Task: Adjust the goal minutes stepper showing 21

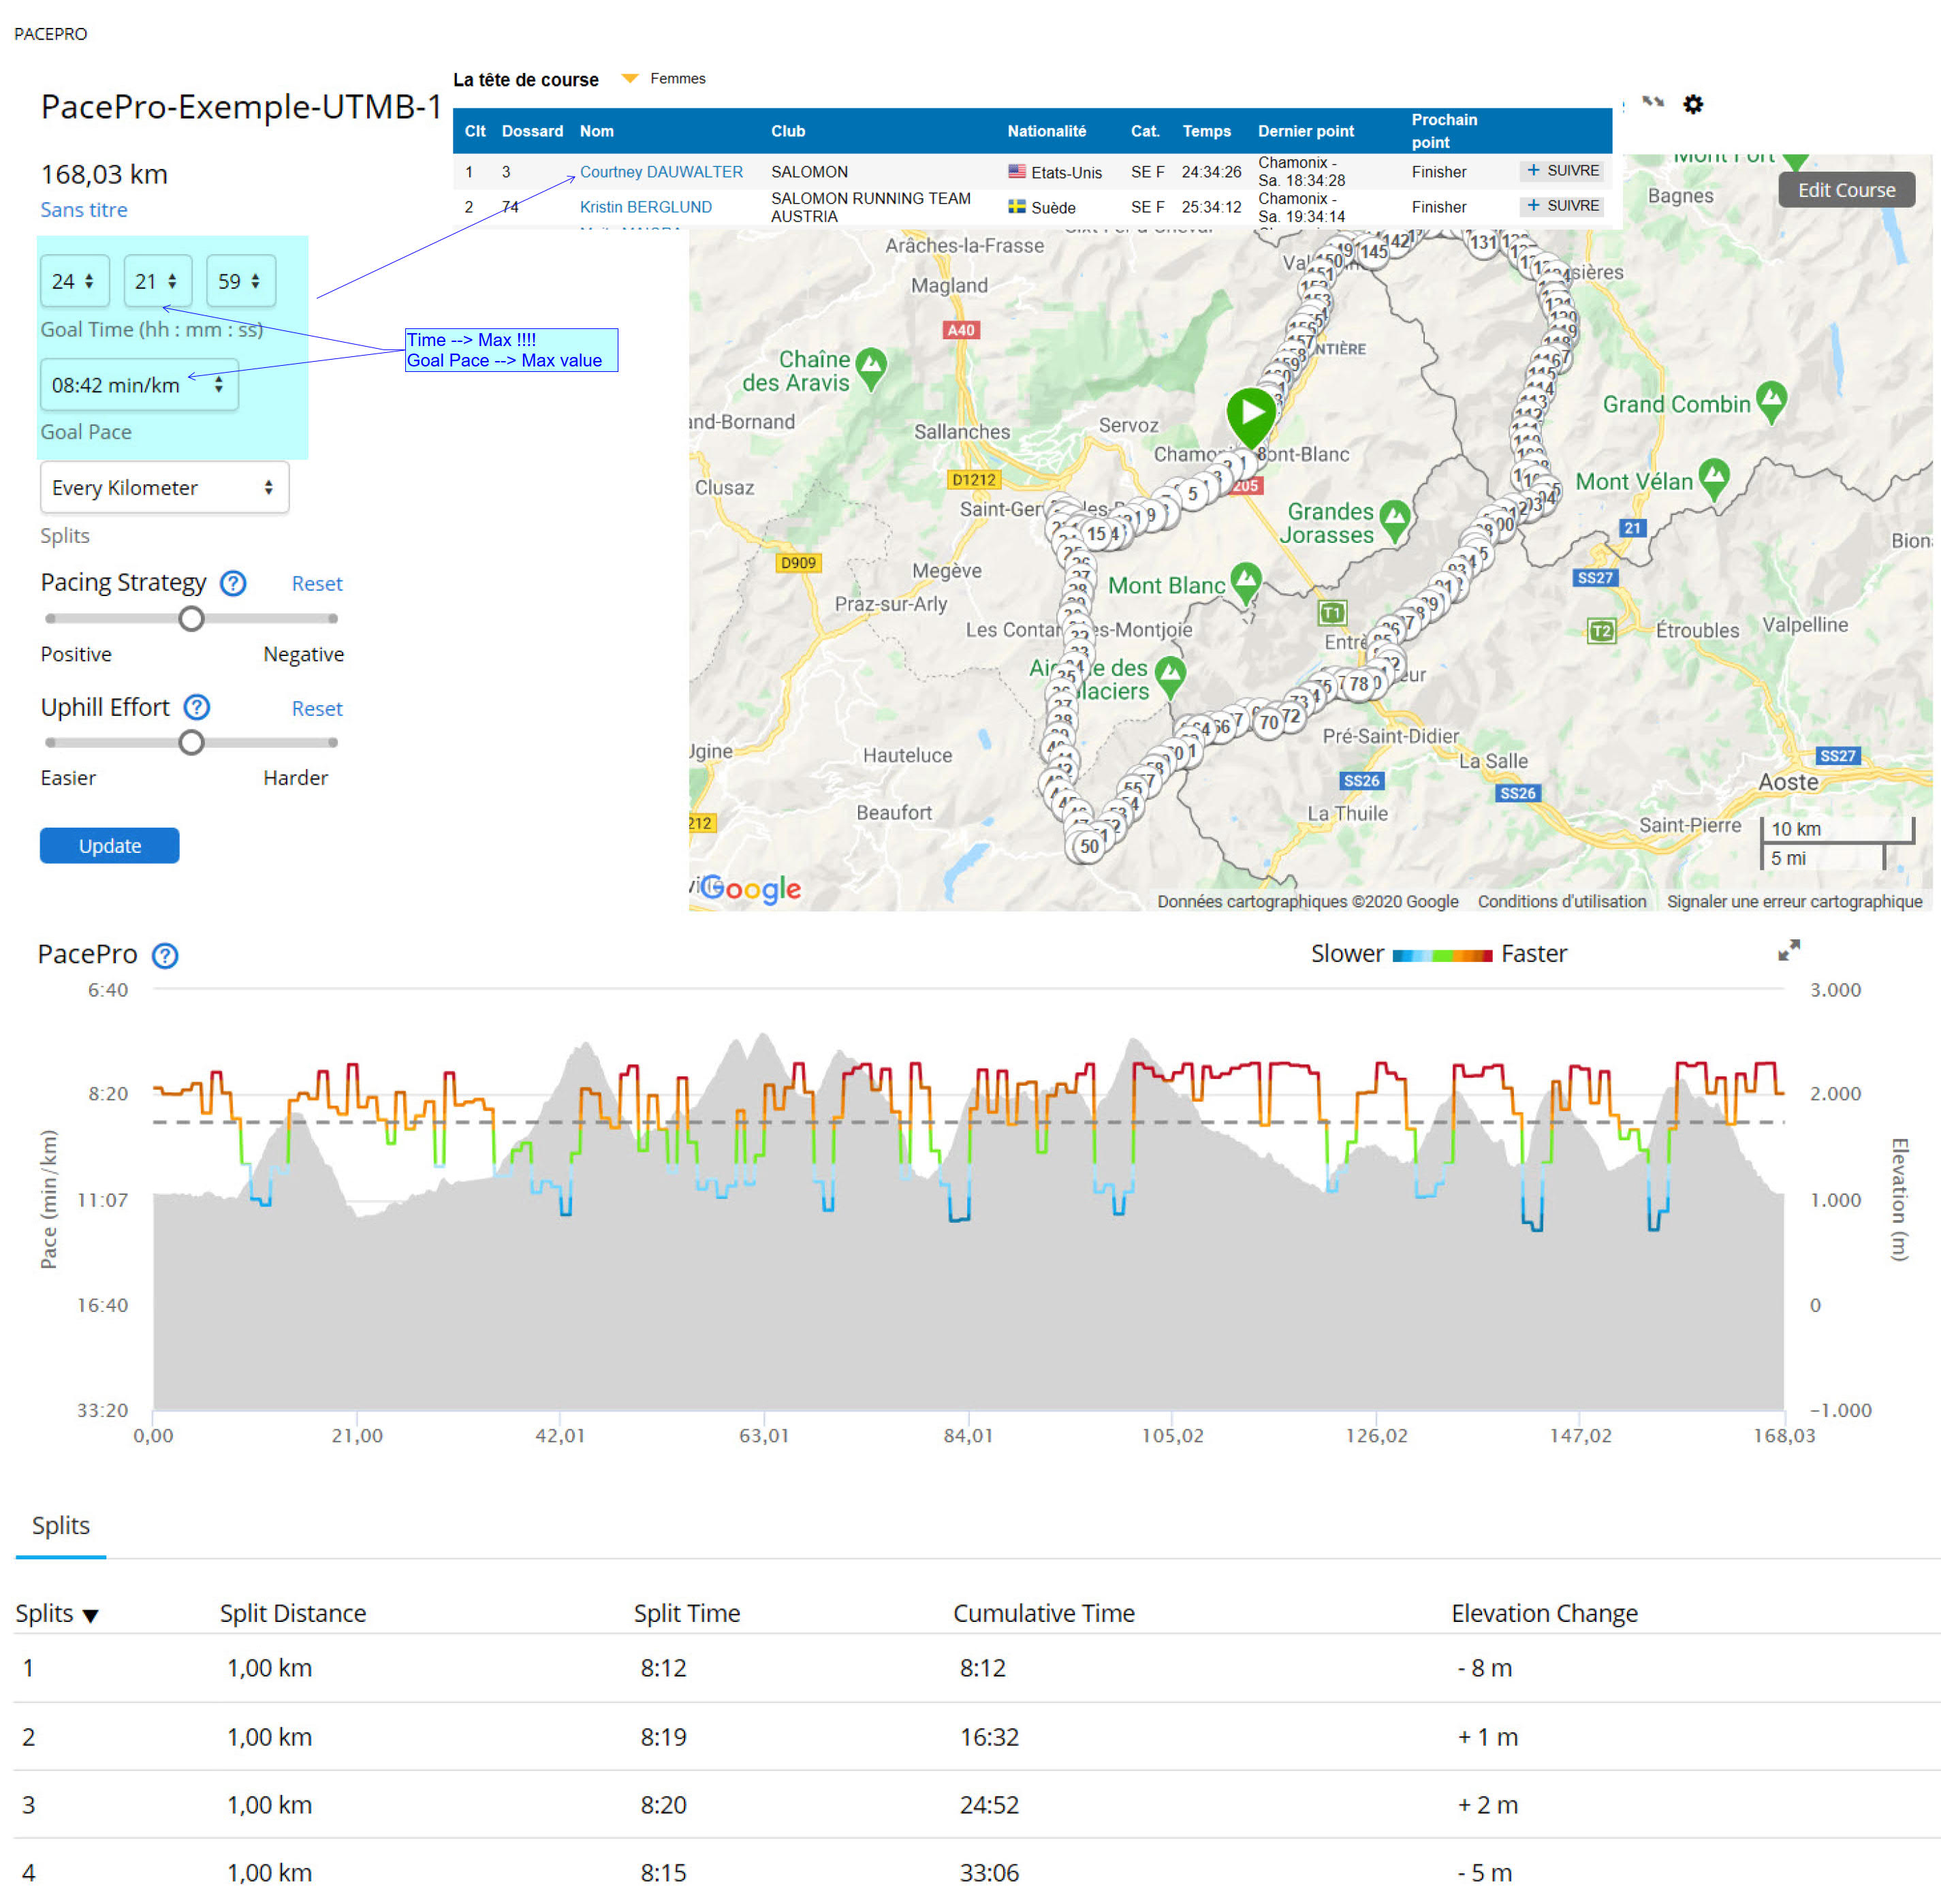Action: [x=157, y=281]
